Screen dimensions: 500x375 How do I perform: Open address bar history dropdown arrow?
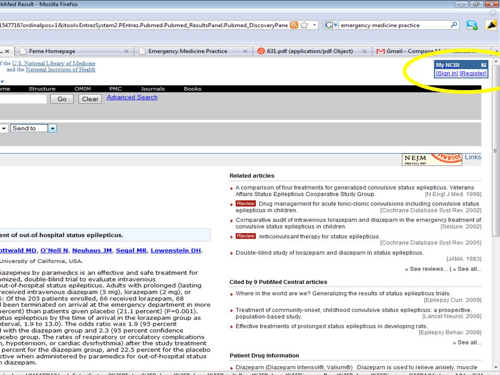(315, 25)
